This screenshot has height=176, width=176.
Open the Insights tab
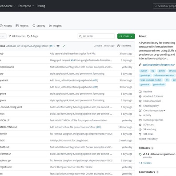click(55, 26)
